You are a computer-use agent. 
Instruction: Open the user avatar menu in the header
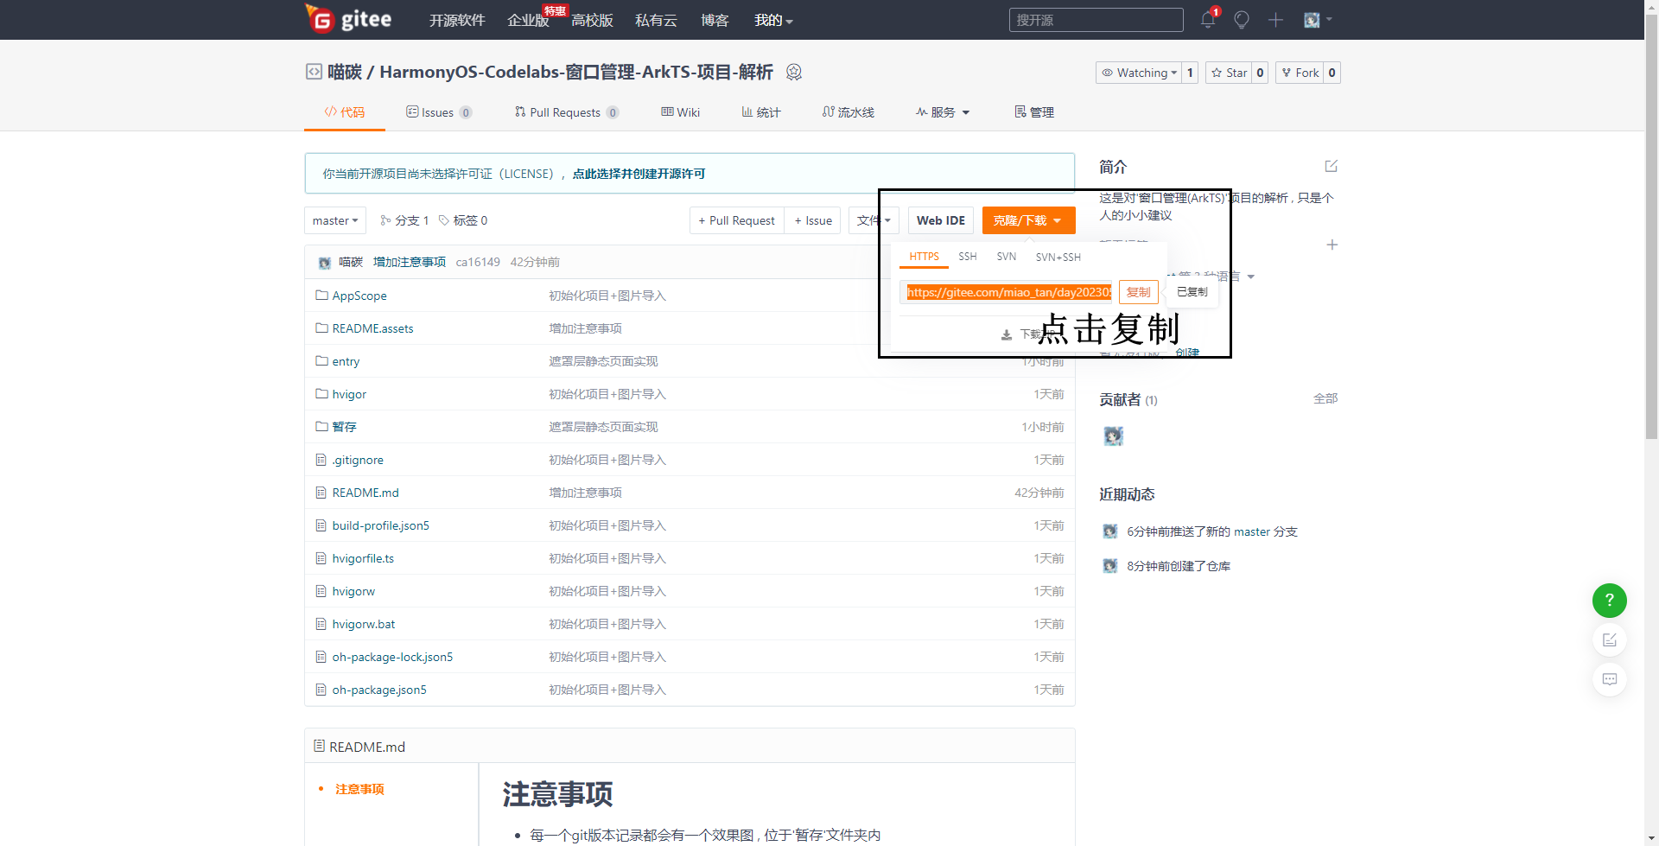[x=1318, y=20]
